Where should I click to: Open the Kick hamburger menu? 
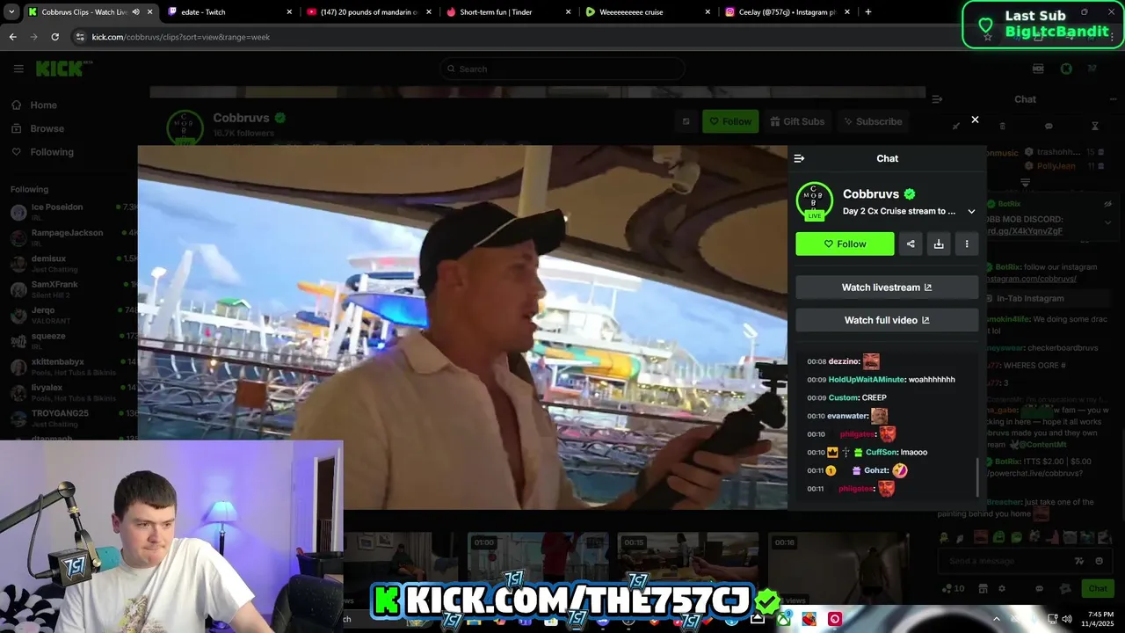click(18, 69)
